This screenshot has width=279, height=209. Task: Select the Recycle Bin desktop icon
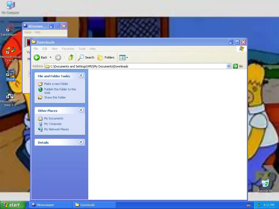[265, 186]
